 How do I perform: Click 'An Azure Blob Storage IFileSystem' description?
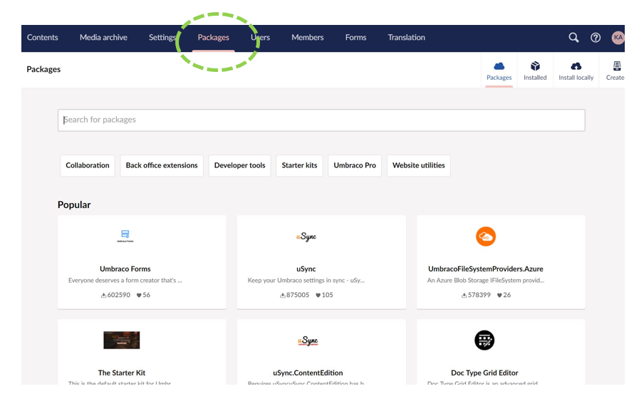485,281
